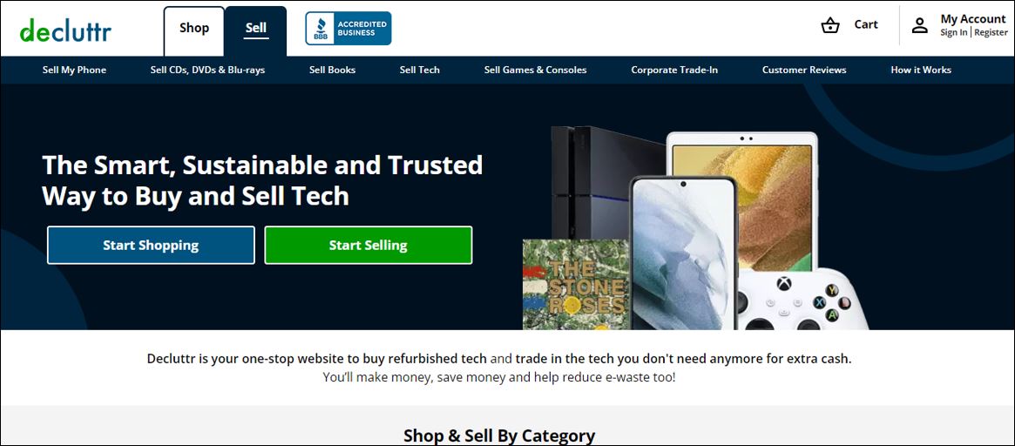The width and height of the screenshot is (1015, 446).
Task: Open How it Works page
Action: point(921,70)
